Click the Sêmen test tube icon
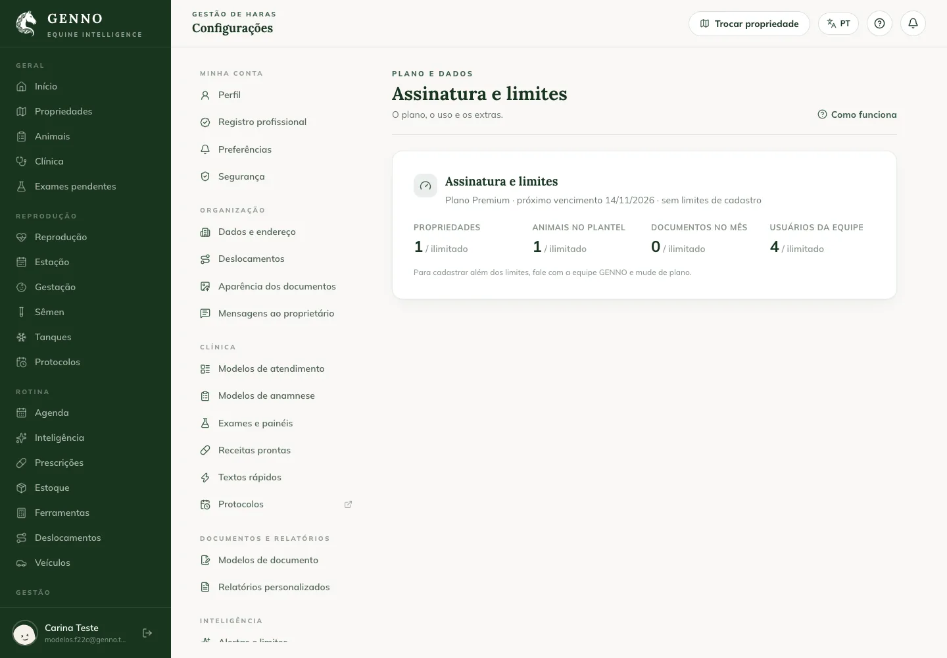Image resolution: width=947 pixels, height=658 pixels. point(22,312)
